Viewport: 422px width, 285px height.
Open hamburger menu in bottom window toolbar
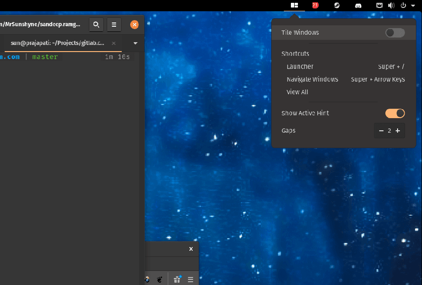[x=190, y=279]
